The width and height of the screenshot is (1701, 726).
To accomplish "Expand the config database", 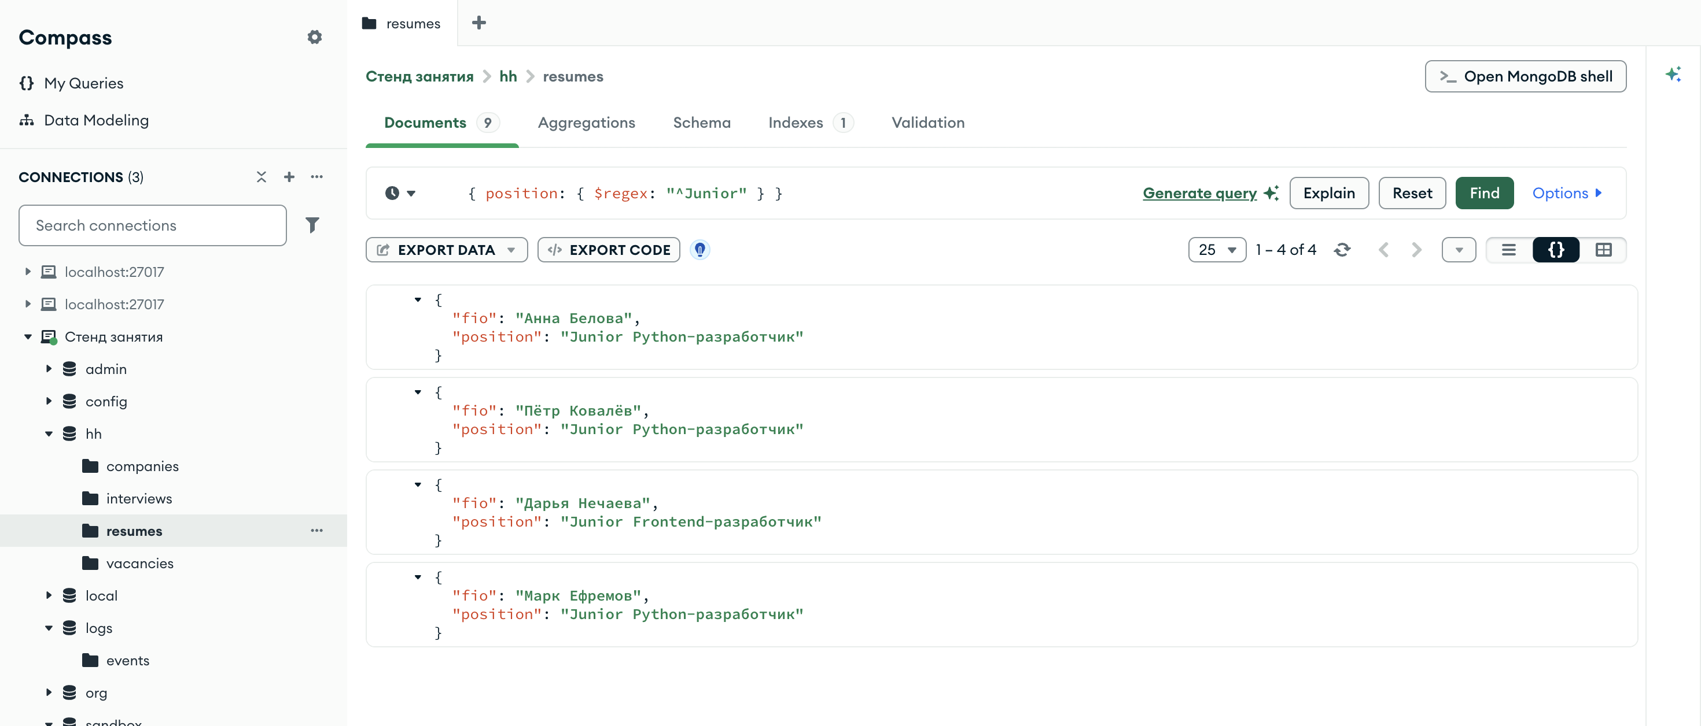I will pyautogui.click(x=49, y=401).
